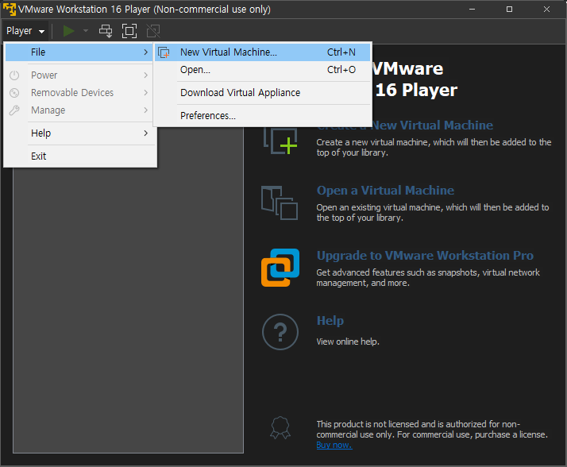Select Download Virtual Appliance item
Viewport: 567px width, 467px height.
coord(263,93)
